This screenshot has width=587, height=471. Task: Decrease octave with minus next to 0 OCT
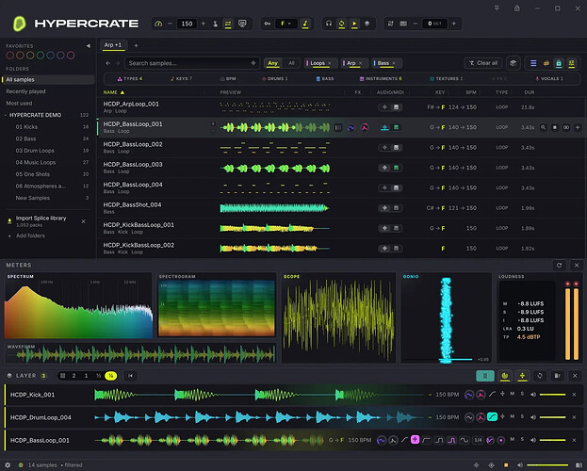tap(416, 24)
